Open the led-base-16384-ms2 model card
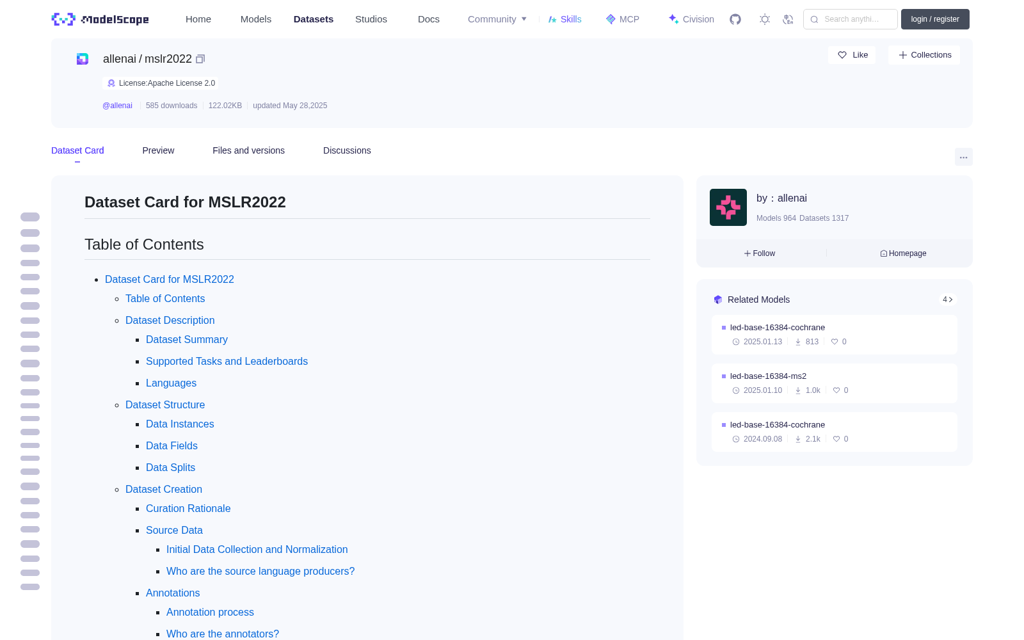 click(835, 383)
